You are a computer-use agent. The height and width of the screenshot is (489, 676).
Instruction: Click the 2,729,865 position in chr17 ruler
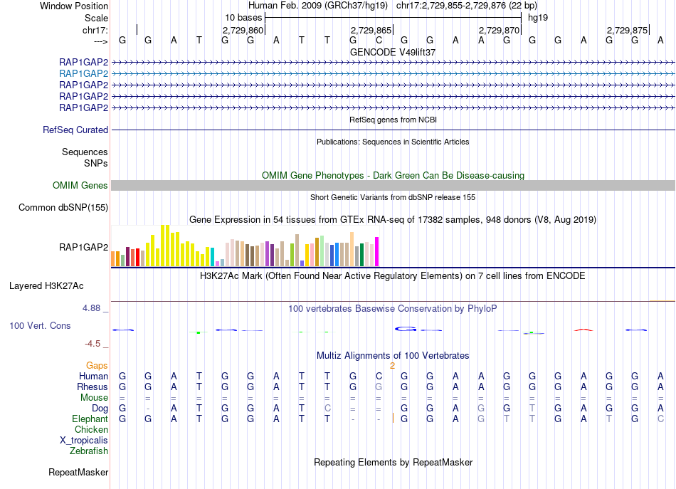pyautogui.click(x=371, y=30)
